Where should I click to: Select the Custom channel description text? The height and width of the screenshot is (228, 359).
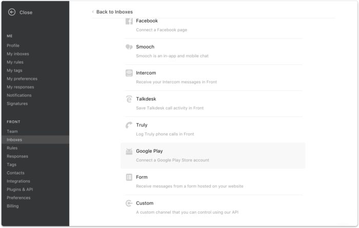pos(187,212)
